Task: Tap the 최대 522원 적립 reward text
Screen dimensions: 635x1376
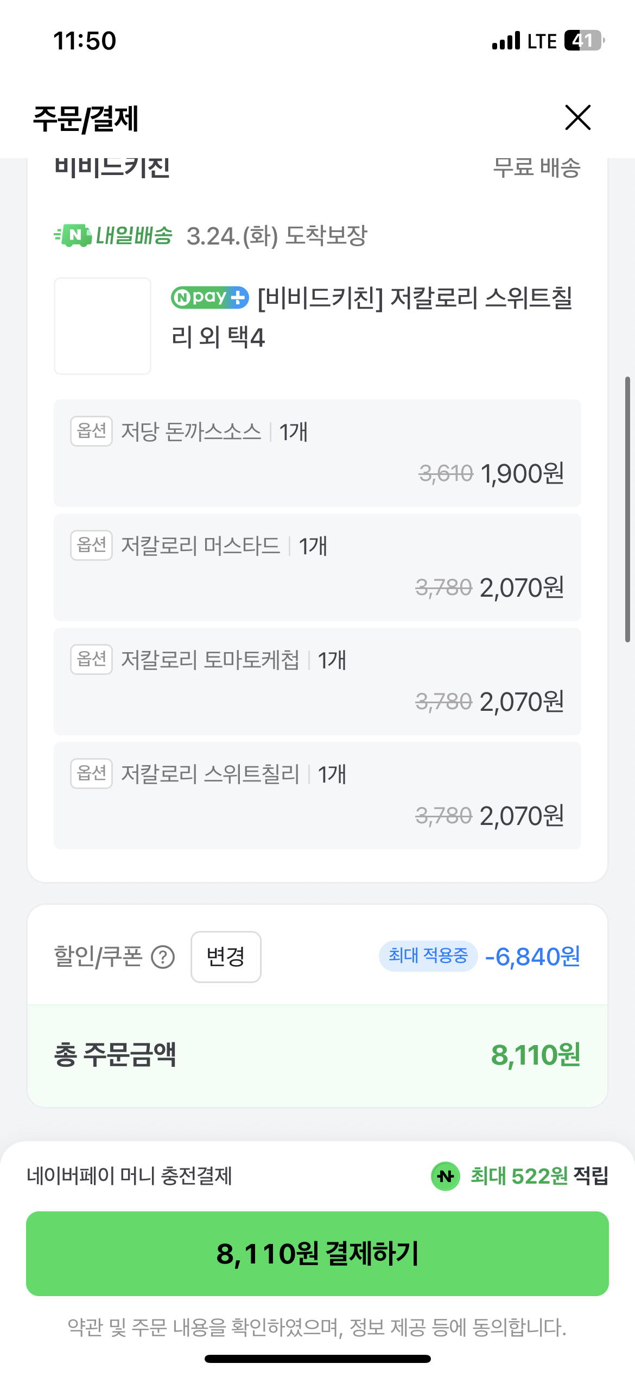Action: click(x=538, y=1176)
